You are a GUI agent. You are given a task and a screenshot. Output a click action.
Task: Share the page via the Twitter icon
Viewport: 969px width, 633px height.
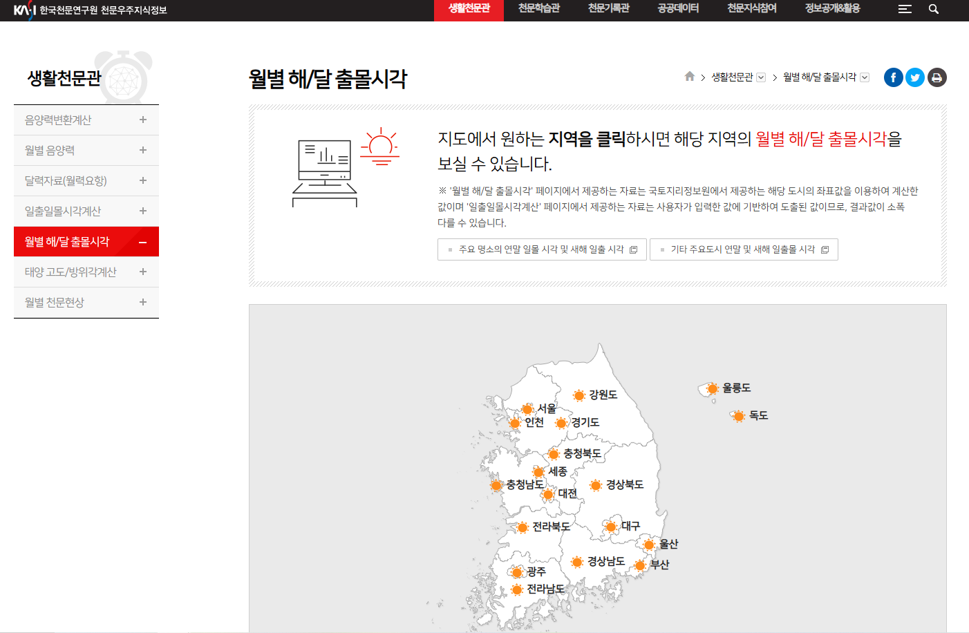point(914,77)
